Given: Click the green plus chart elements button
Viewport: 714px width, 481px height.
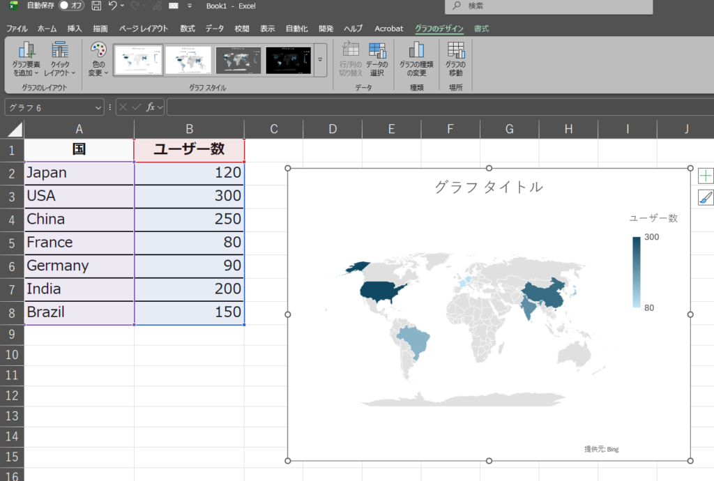Looking at the screenshot, I should [x=706, y=176].
